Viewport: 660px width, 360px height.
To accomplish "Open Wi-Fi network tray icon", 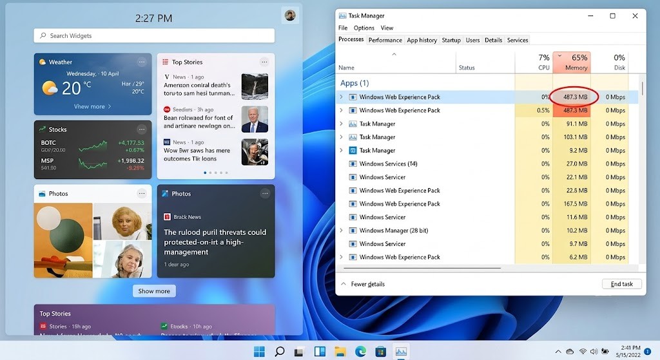I will pos(583,351).
